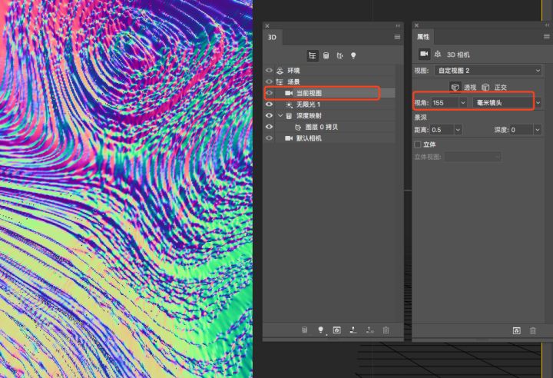
Task: Click the add-object icon in 3D panel footer
Action: (x=305, y=330)
